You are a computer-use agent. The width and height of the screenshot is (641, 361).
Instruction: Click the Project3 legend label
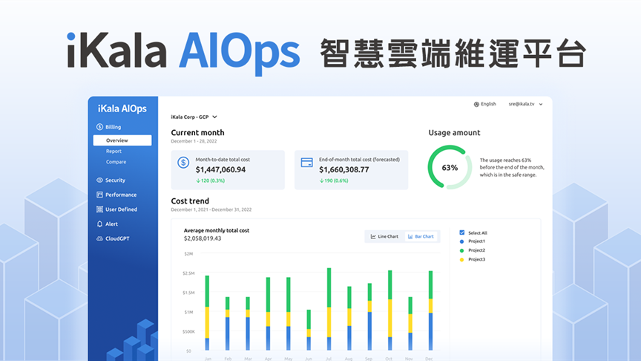pos(476,259)
